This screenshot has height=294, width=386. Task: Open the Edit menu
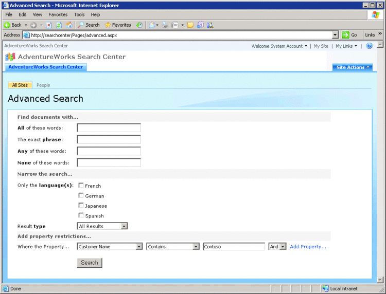click(x=23, y=14)
